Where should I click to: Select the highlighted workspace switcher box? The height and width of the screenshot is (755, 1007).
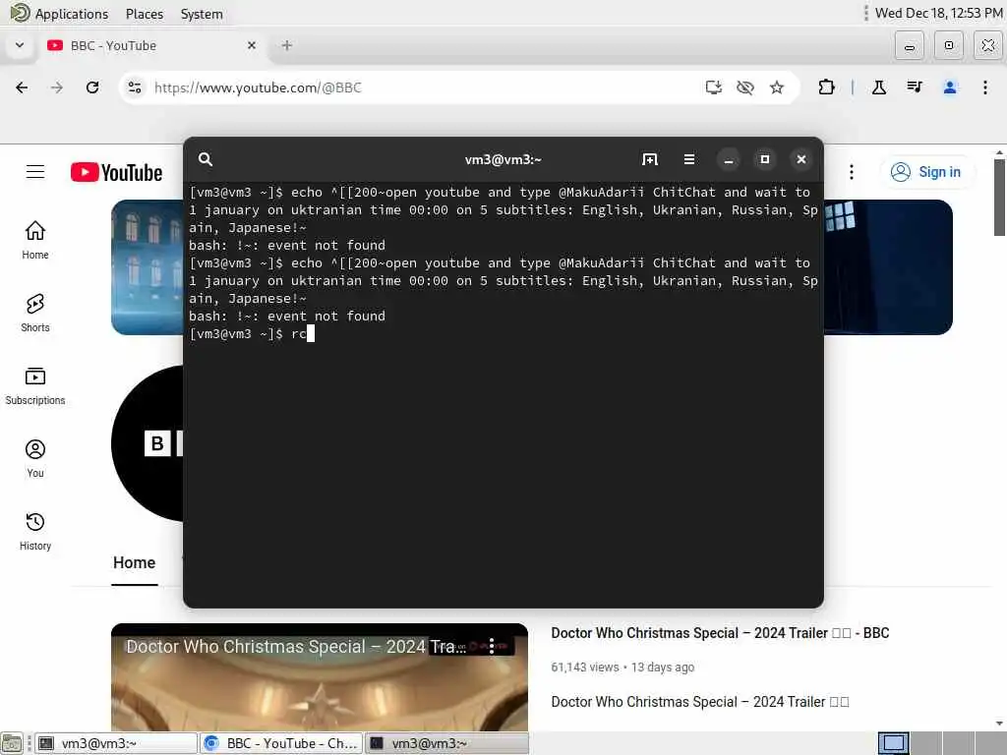pos(893,743)
